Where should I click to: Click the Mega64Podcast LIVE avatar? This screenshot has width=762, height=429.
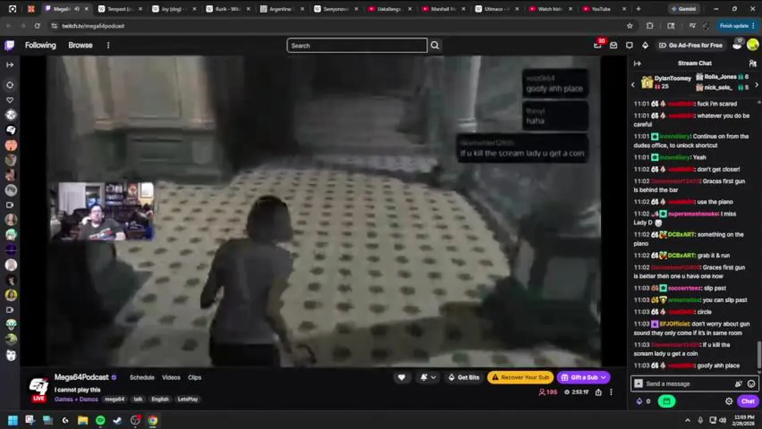(x=39, y=388)
